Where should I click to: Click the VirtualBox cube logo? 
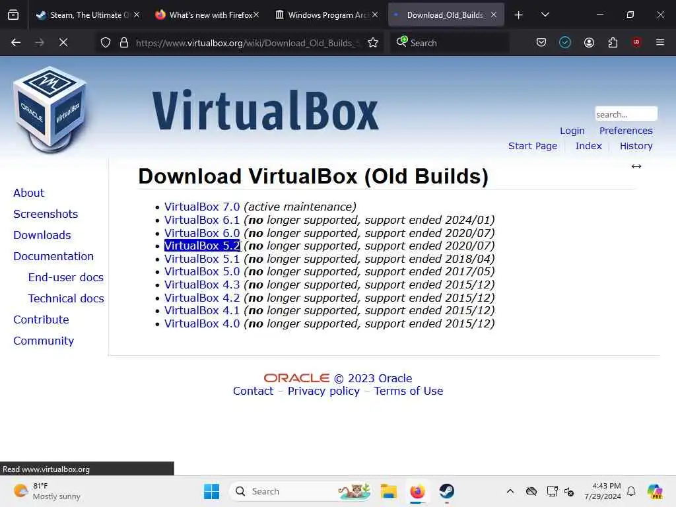(50, 110)
